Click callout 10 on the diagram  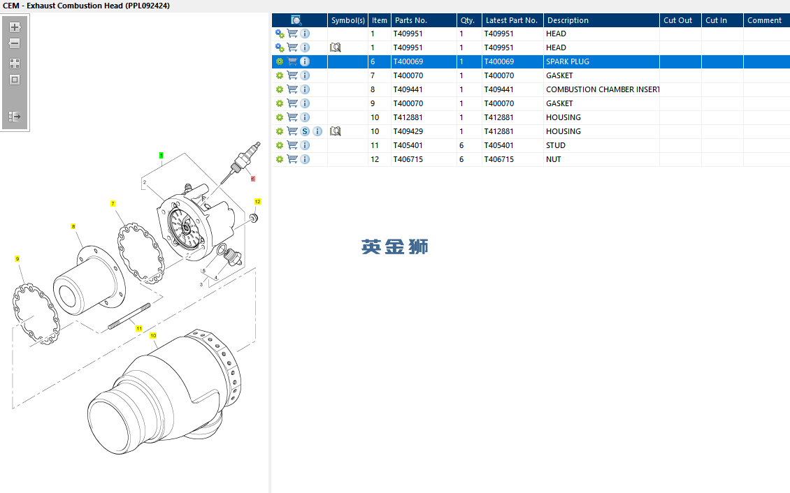[153, 336]
